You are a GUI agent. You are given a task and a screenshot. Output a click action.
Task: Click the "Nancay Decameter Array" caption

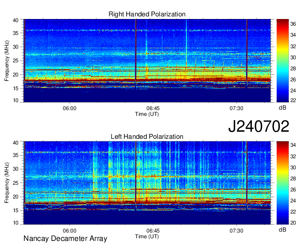click(x=65, y=239)
